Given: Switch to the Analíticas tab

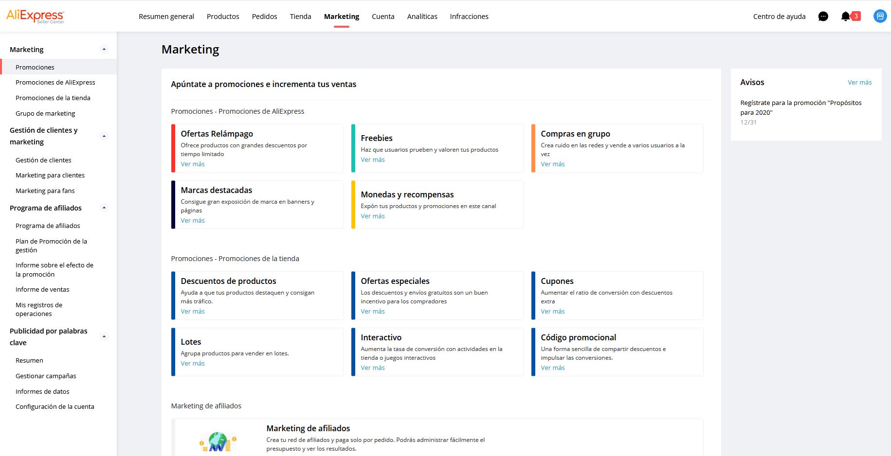Looking at the screenshot, I should coord(422,17).
